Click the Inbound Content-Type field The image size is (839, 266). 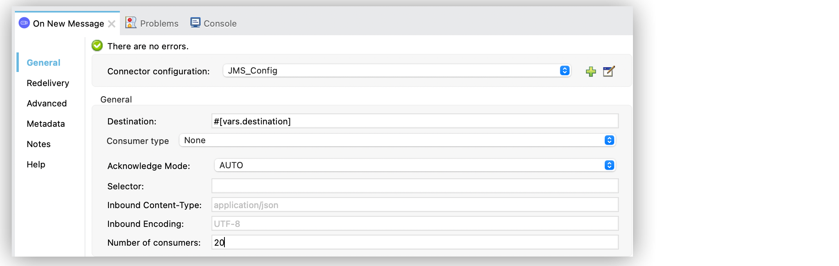tap(414, 205)
